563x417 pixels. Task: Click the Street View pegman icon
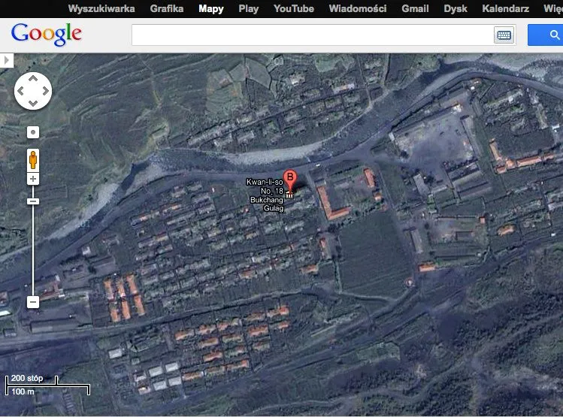point(32,159)
